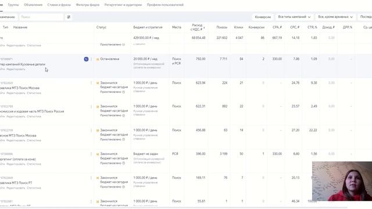The width and height of the screenshot is (372, 209).
Task: Click the Бюджет и стратегия column header
Action: 148,27
